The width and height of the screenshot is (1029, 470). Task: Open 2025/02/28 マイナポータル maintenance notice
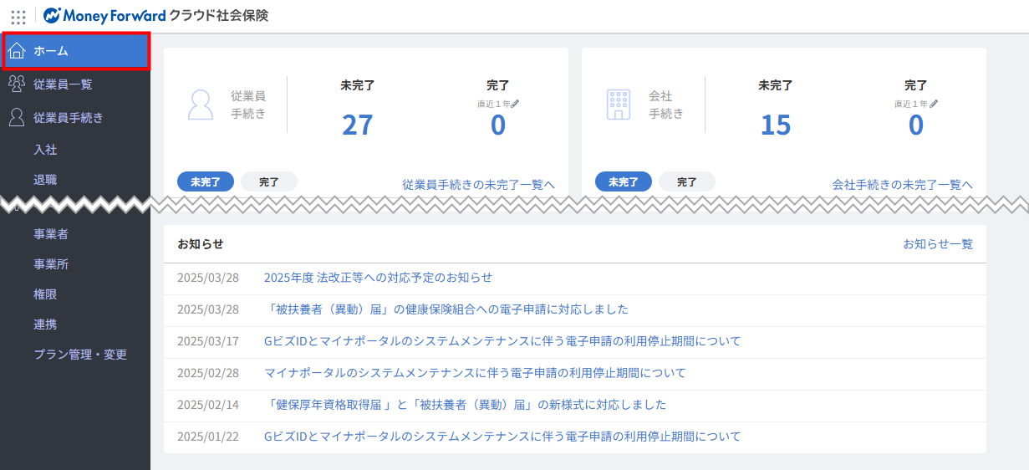point(475,373)
